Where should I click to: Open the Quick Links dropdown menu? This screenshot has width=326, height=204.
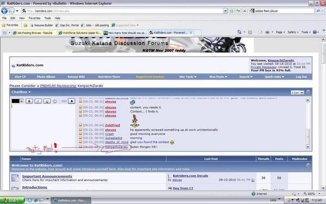tap(274, 77)
